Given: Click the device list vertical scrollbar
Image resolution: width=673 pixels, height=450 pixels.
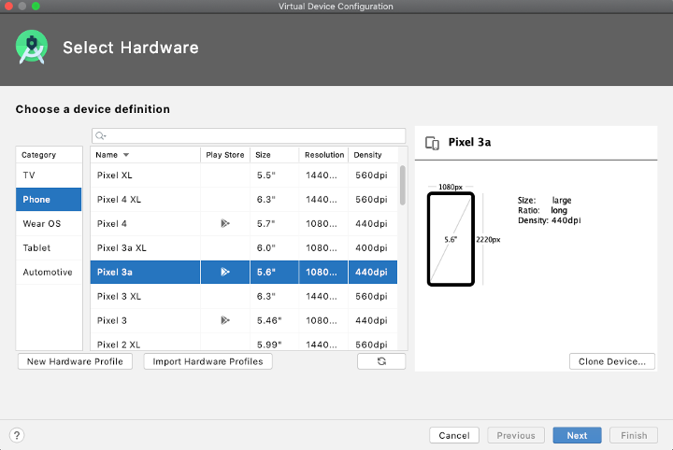Looking at the screenshot, I should click(403, 185).
